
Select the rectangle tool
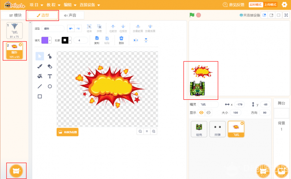[40, 96]
